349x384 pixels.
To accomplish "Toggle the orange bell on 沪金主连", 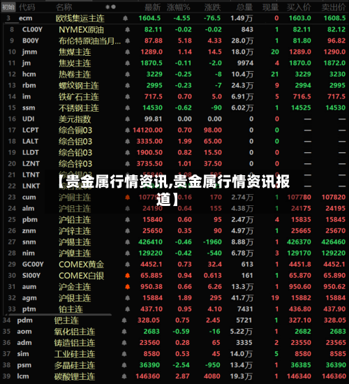I will click(127, 287).
